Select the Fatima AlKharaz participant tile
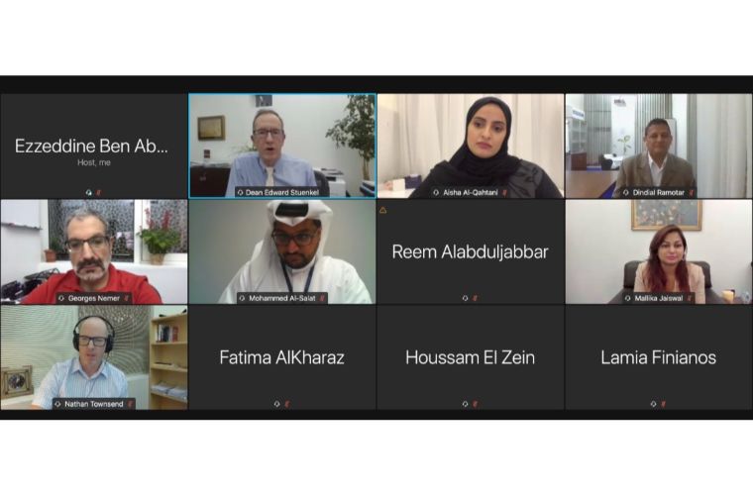This screenshot has width=753, height=495. 282,357
